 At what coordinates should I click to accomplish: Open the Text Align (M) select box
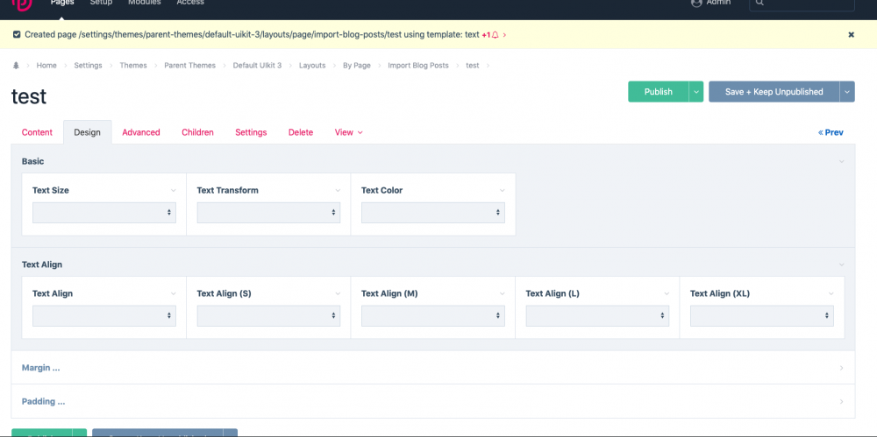coord(433,316)
